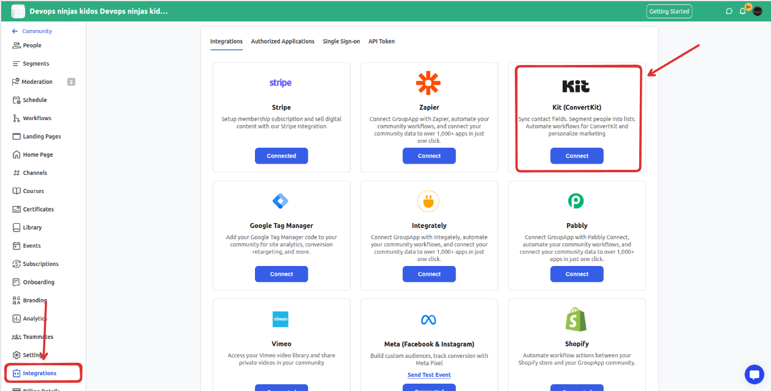Click the Stripe logo
The image size is (771, 391).
point(281,83)
